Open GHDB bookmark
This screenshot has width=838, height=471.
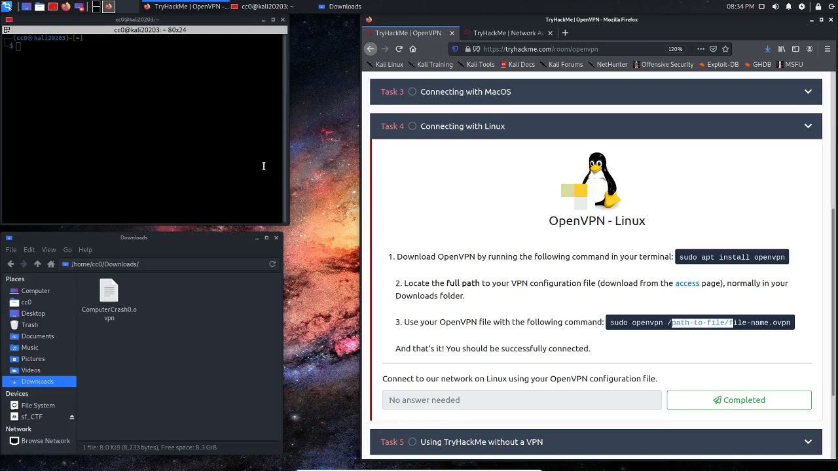757,65
